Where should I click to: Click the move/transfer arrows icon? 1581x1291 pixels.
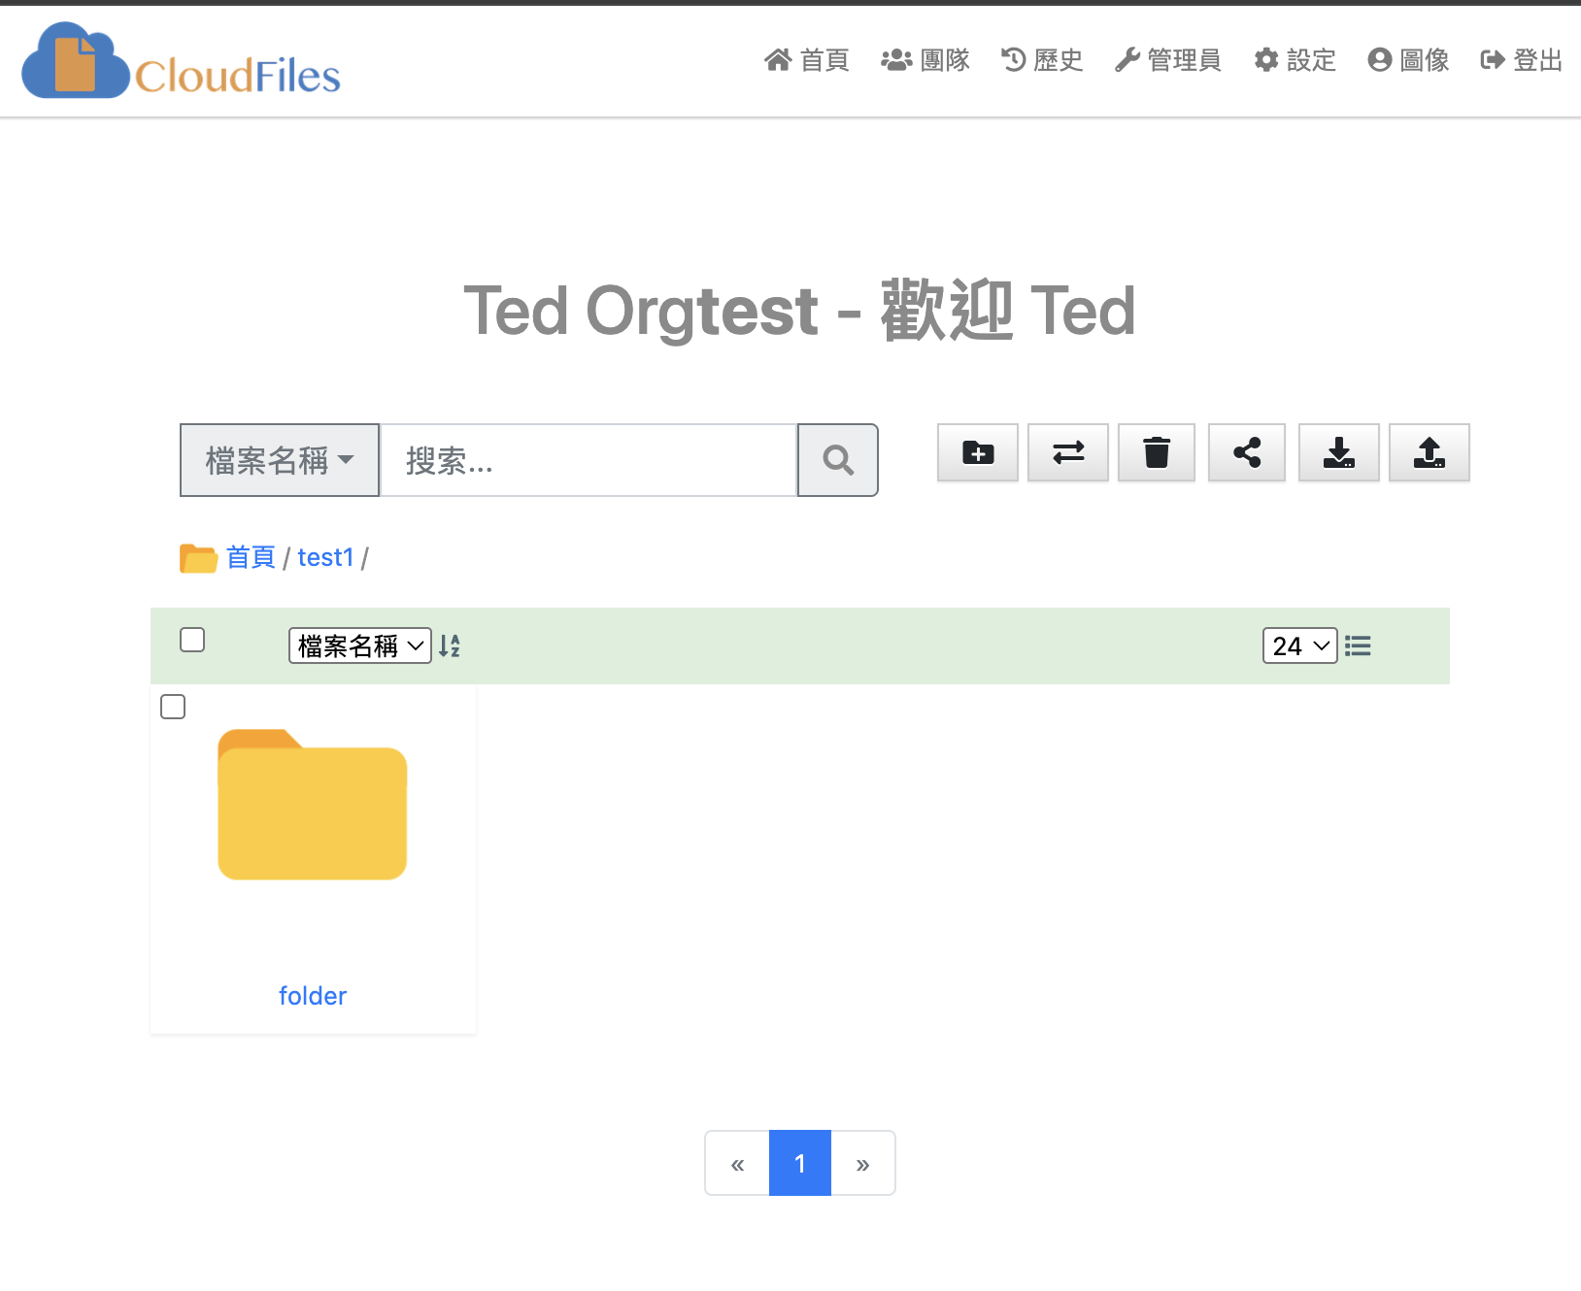[1068, 452]
